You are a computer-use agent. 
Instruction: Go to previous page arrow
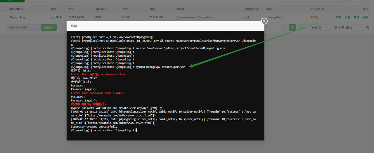tap(283, 27)
